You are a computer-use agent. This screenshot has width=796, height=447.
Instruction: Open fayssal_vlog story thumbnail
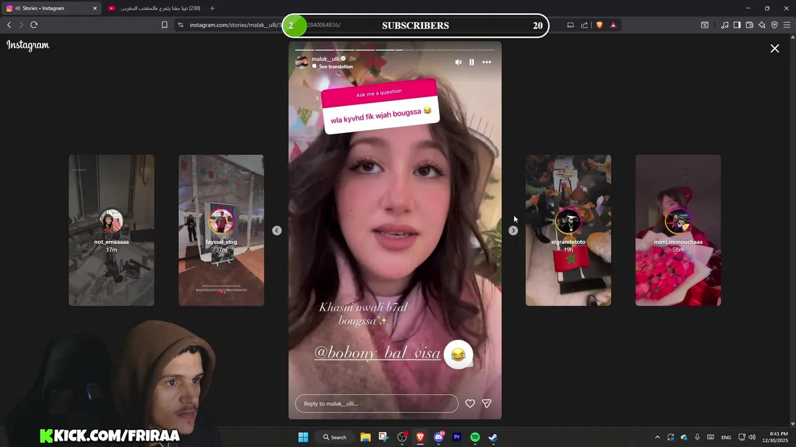(221, 230)
